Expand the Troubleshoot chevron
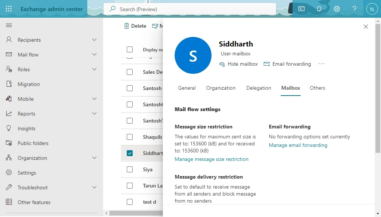The image size is (381, 217). coord(94,187)
